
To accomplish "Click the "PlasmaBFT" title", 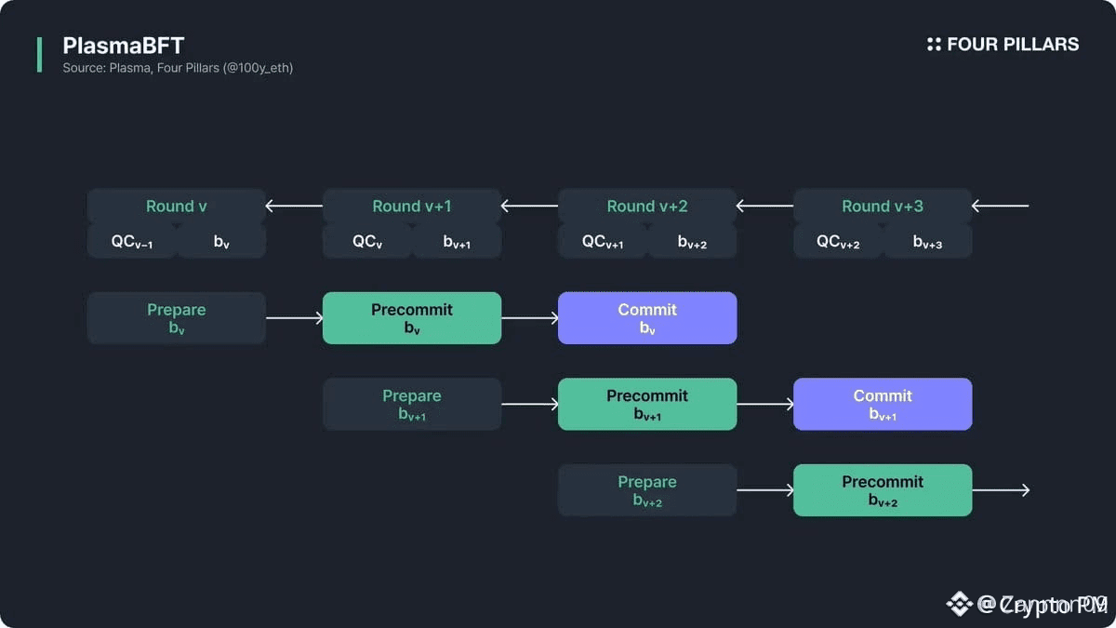I will [x=123, y=46].
